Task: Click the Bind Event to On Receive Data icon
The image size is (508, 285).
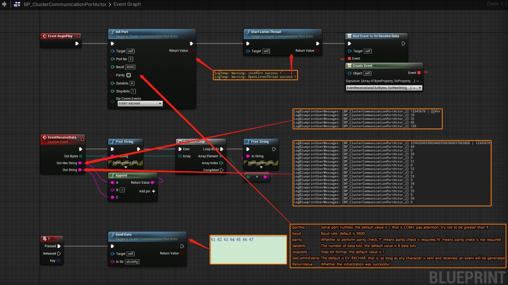Action: 349,36
